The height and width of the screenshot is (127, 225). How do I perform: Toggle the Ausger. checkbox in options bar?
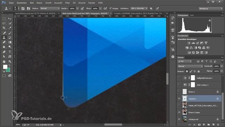tap(110, 8)
